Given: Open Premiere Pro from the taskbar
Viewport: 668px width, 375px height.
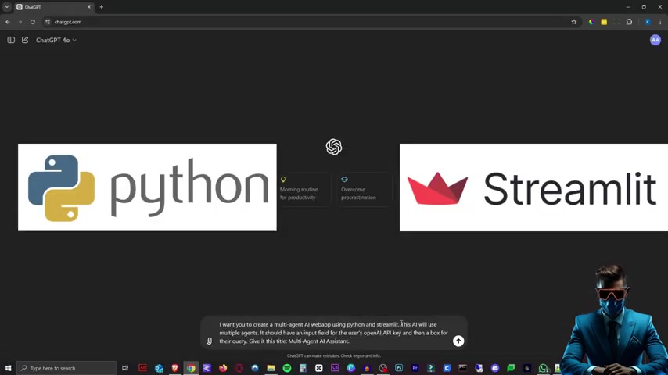Looking at the screenshot, I should pos(415,368).
